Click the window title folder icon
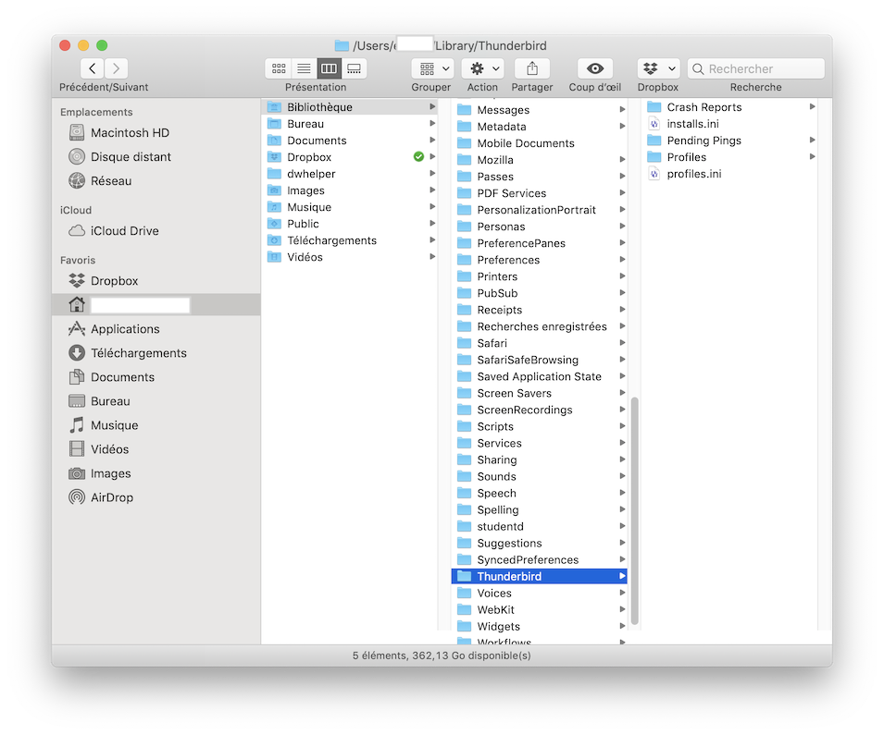Image resolution: width=884 pixels, height=735 pixels. click(x=342, y=45)
